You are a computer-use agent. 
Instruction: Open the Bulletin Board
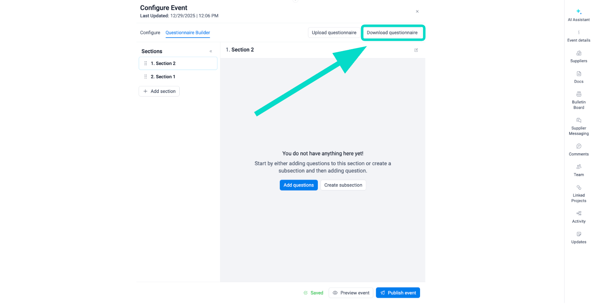(578, 100)
